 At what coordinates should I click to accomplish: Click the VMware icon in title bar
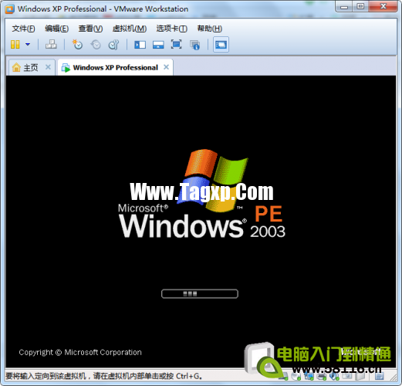[x=10, y=9]
